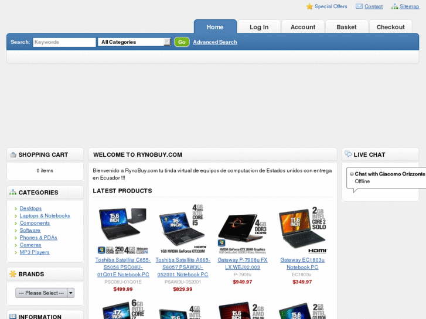Click the Toshiba Satellite C655 laptop image
Viewport: 426px width, 319px height.
(x=123, y=229)
